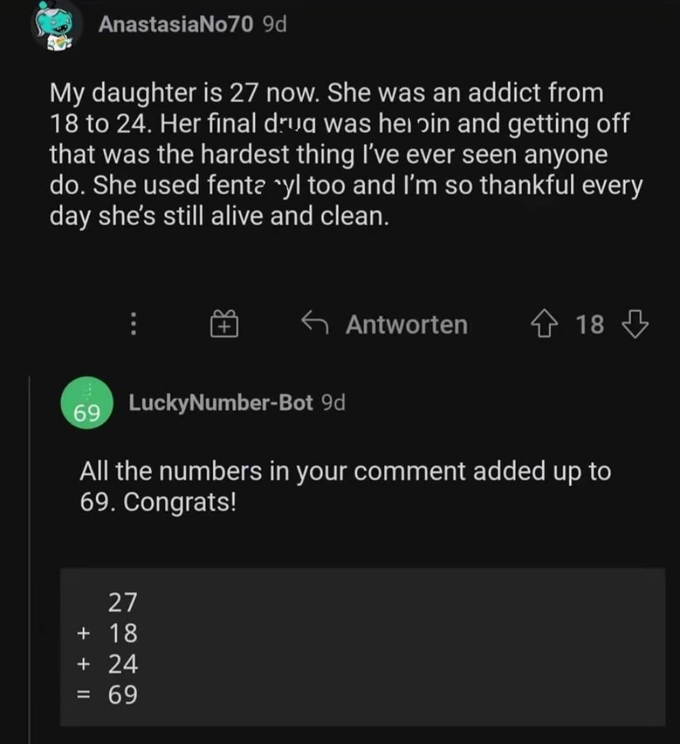680x744 pixels.
Task: Click the vote score of 18
Action: click(589, 325)
